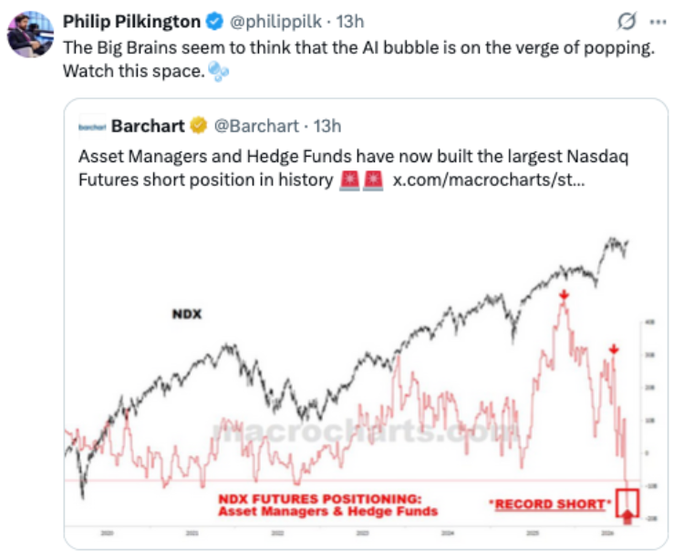Click the Barchart logo avatar
Screen dimensions: 684x560
pos(92,127)
